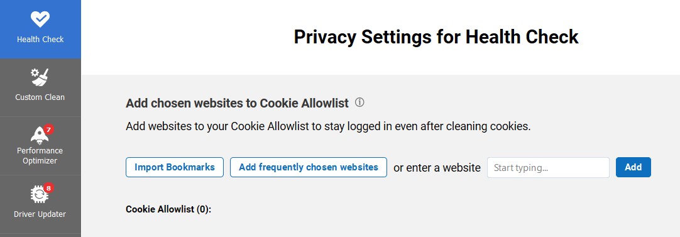
Task: Click the 'or enter a website' text
Action: [437, 168]
